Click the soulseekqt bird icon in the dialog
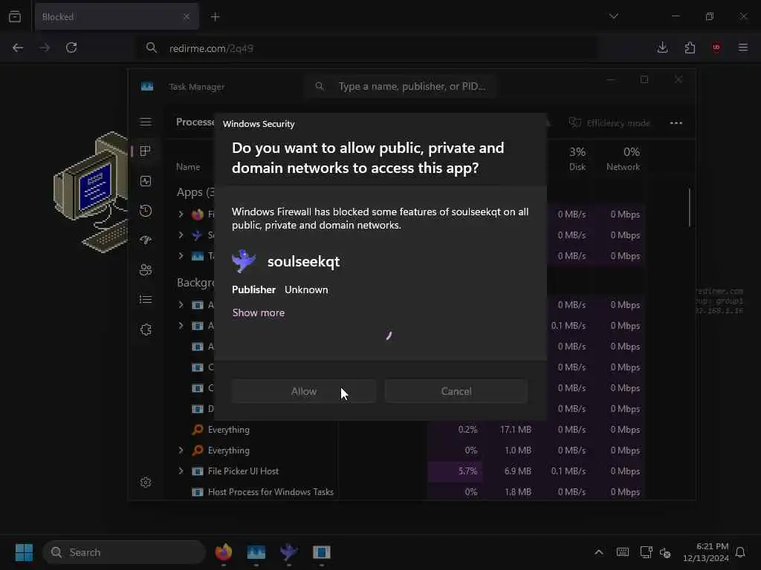761x570 pixels. (244, 261)
